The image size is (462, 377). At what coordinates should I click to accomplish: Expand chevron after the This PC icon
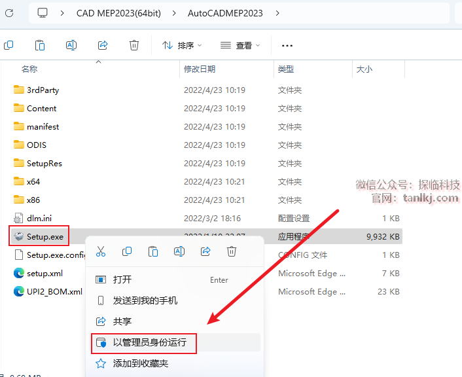(x=62, y=13)
